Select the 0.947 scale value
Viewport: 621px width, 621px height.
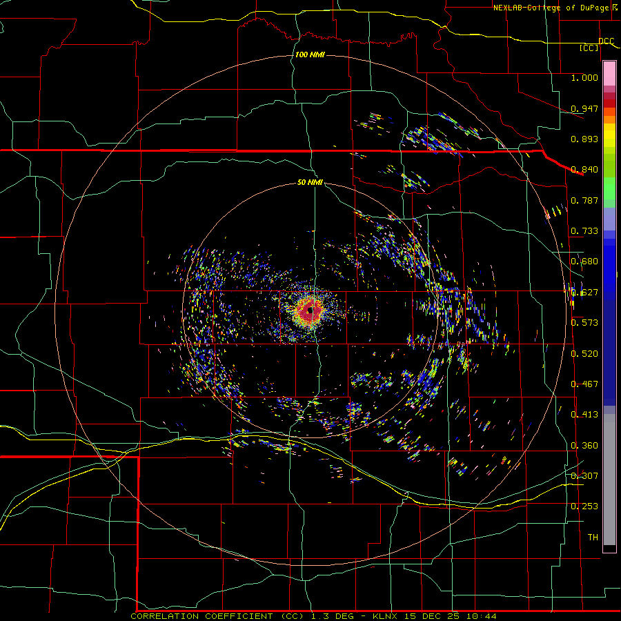(x=584, y=108)
